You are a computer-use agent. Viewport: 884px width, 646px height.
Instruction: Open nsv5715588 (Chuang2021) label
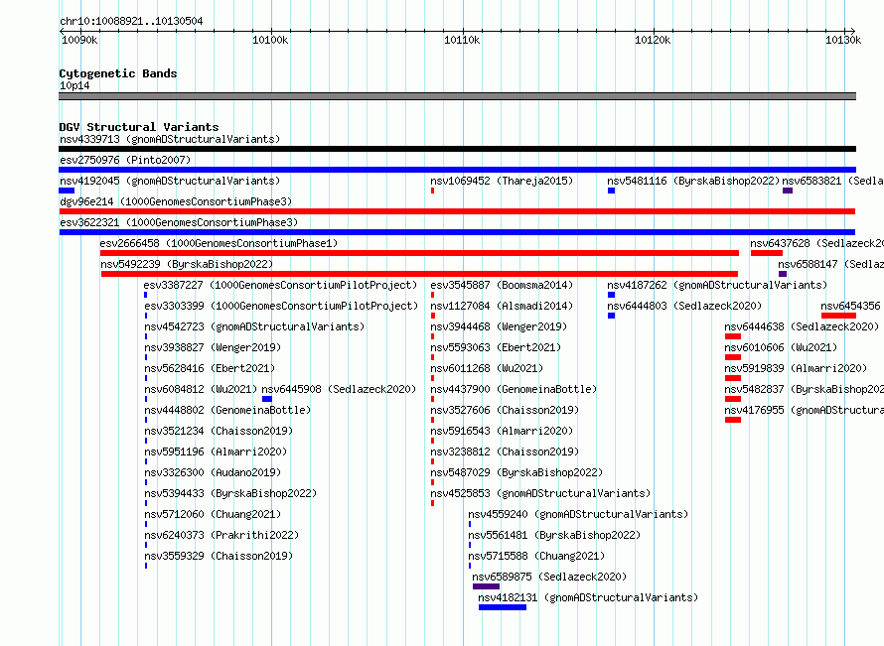tap(536, 556)
